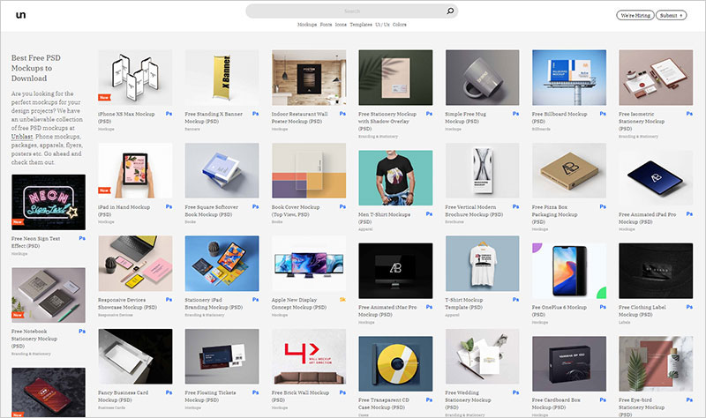Open the Colors menu item
The height and width of the screenshot is (418, 706).
(x=400, y=25)
